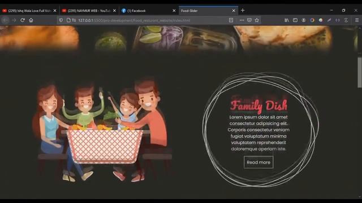The height and width of the screenshot is (203, 362).
Task: Bookmark this page with the star
Action: pos(257,20)
